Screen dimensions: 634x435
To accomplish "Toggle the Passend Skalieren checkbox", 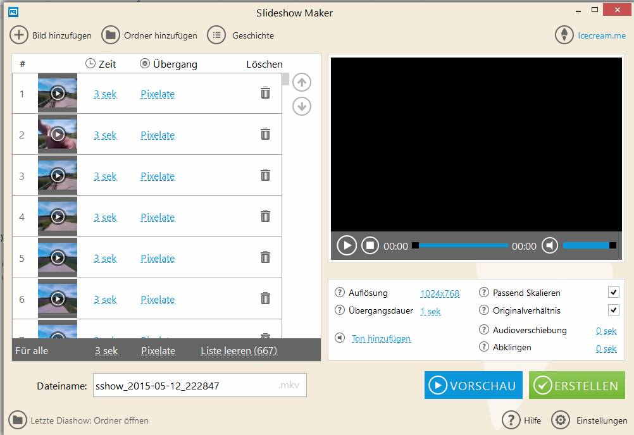I will (x=612, y=292).
